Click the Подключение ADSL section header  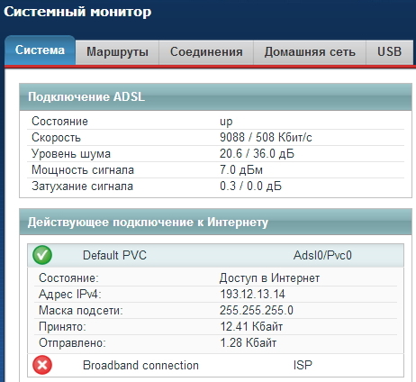[x=215, y=97]
